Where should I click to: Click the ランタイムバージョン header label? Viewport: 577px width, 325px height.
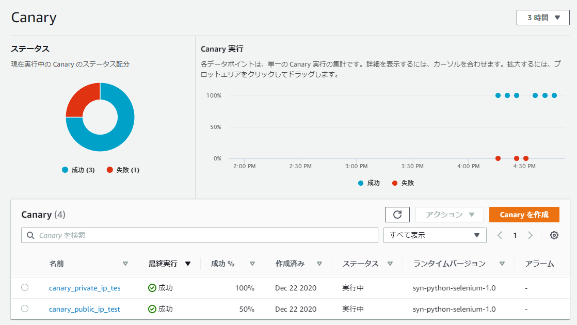click(x=450, y=264)
